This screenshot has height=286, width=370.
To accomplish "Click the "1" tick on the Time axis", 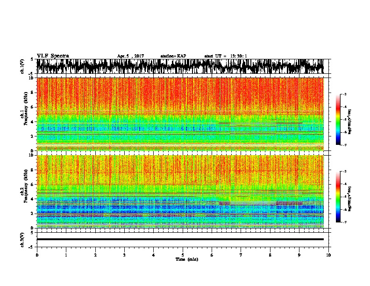I will click(66, 255).
